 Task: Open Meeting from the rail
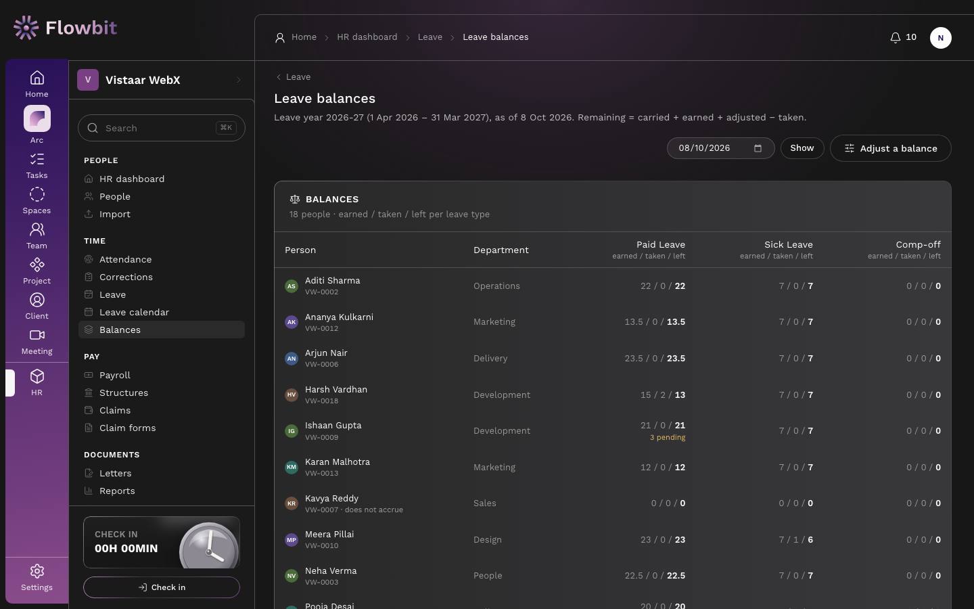(37, 342)
